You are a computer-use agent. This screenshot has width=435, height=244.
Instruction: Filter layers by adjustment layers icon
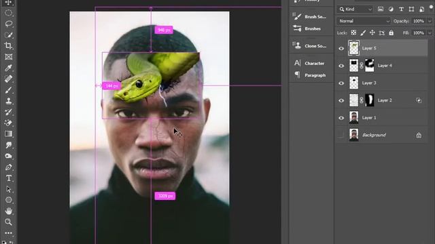pos(391,9)
